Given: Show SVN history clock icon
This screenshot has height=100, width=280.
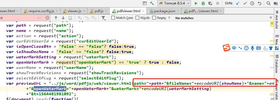Looking at the screenshot, I should (x=252, y=3).
